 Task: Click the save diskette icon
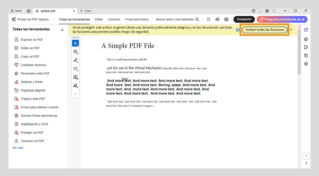coord(208,19)
